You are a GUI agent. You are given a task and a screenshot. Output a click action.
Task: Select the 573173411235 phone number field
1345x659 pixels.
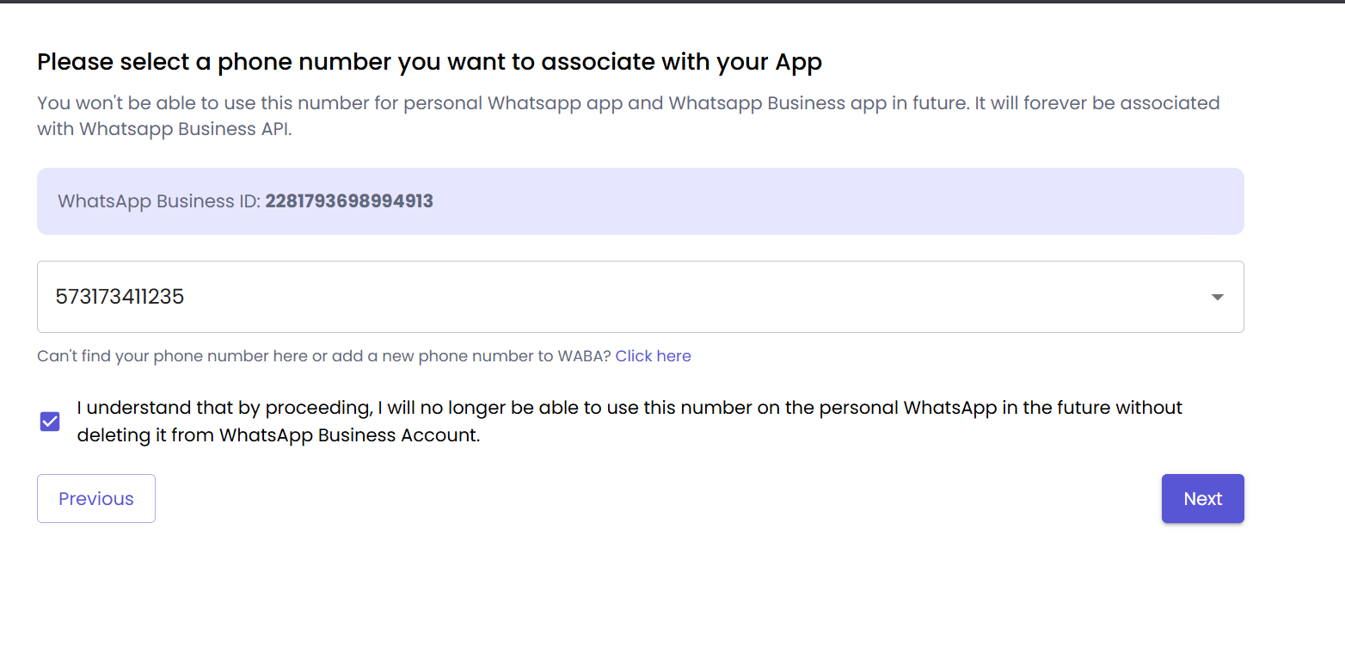coord(120,298)
